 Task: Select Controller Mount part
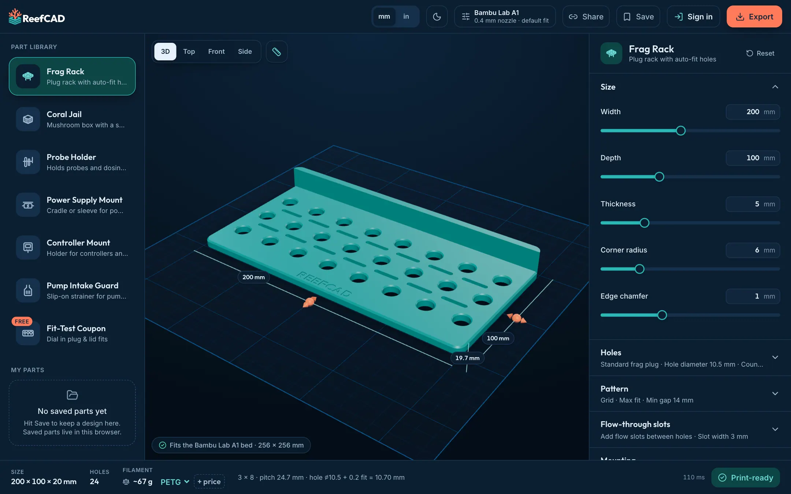72,248
